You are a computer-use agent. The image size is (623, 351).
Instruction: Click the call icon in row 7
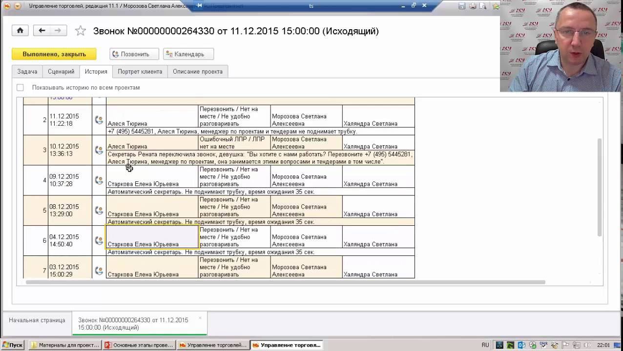pyautogui.click(x=99, y=271)
